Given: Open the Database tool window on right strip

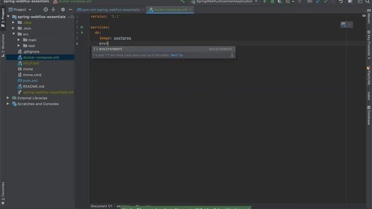Looking at the screenshot, I should [x=369, y=115].
